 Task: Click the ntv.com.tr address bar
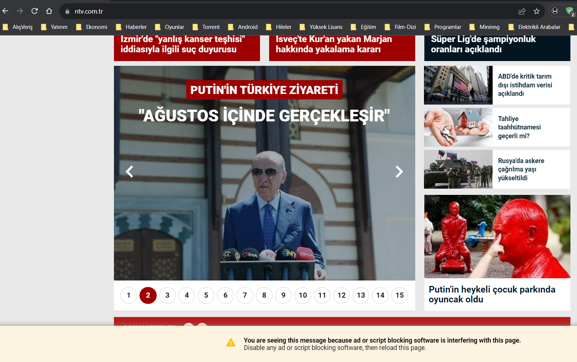[256, 11]
